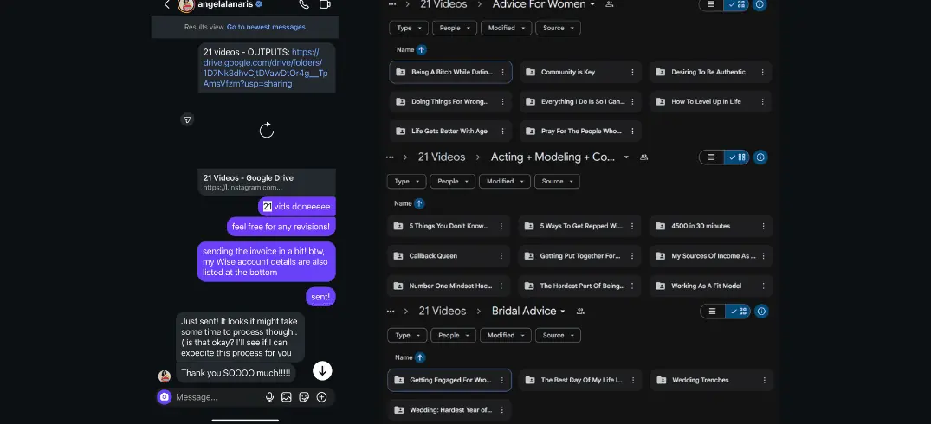
Task: Reverse Name sort arrow in Acting + Modeling
Action: [419, 203]
